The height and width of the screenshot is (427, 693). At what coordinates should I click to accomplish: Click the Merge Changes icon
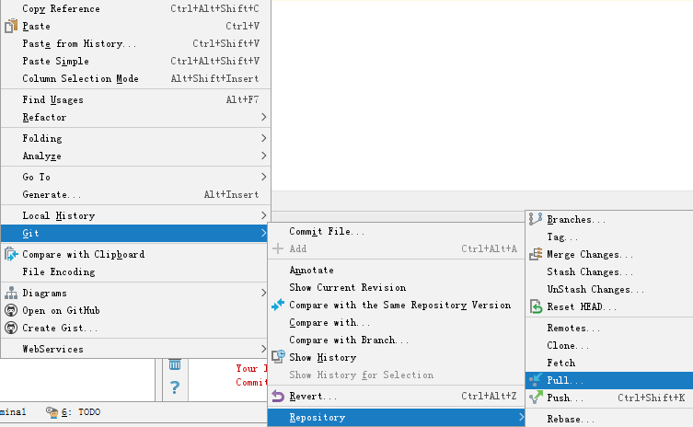coord(536,255)
